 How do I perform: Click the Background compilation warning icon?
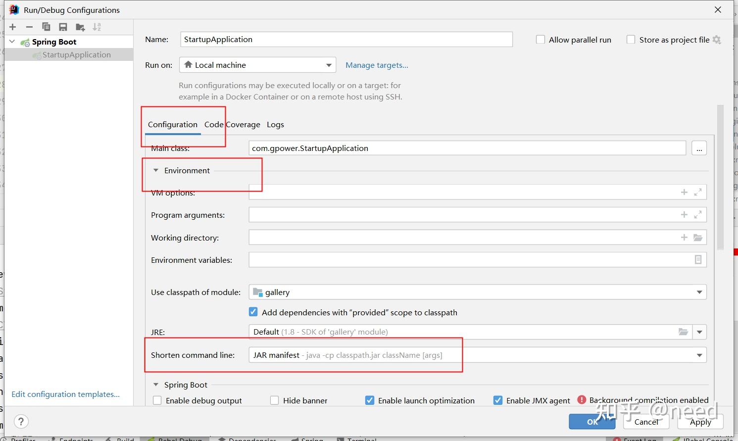tap(582, 400)
